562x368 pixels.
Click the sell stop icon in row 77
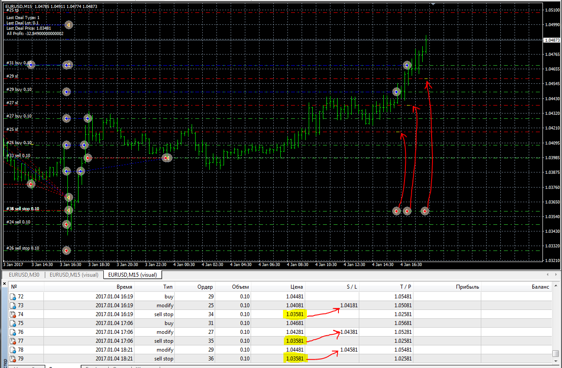(x=13, y=341)
